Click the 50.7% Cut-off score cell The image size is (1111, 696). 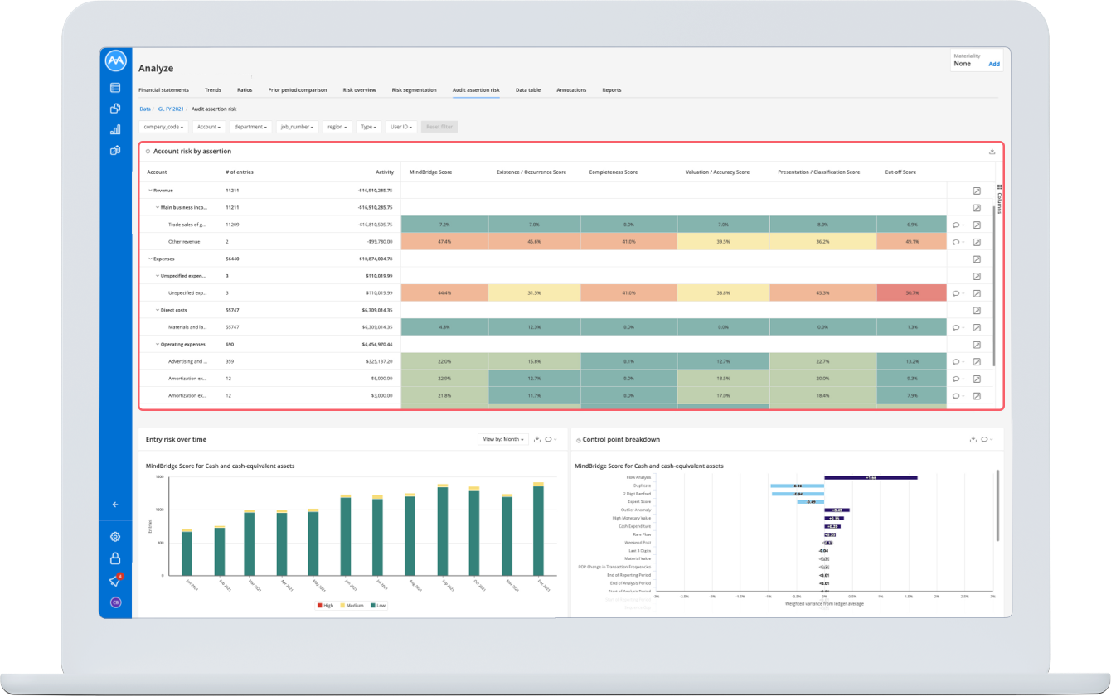tap(911, 293)
